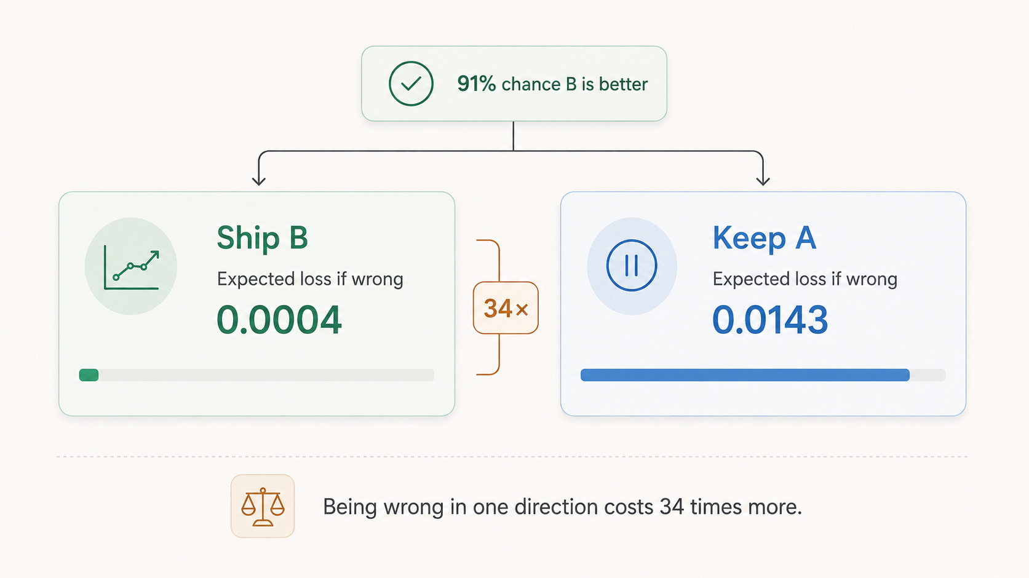Click the green checkmark circle icon
Image resolution: width=1029 pixels, height=578 pixels.
pos(411,84)
